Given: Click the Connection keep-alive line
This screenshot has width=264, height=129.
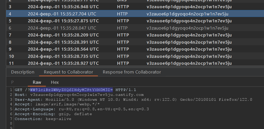Looking at the screenshot, I should click(43, 119).
